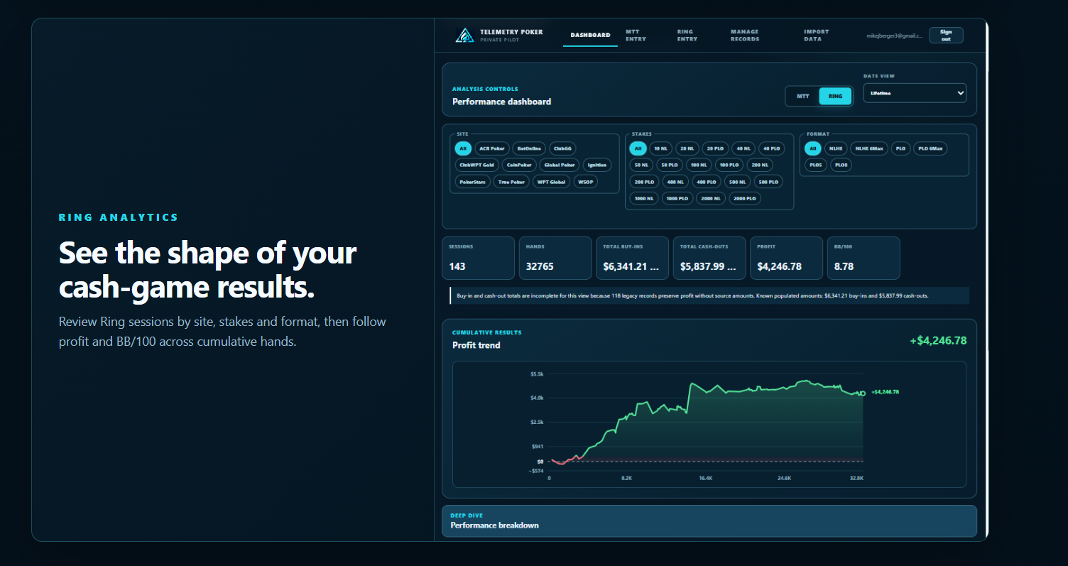Screen dimensions: 1068x566
Task: Filter by ClubWPT Gold site
Action: coord(476,165)
